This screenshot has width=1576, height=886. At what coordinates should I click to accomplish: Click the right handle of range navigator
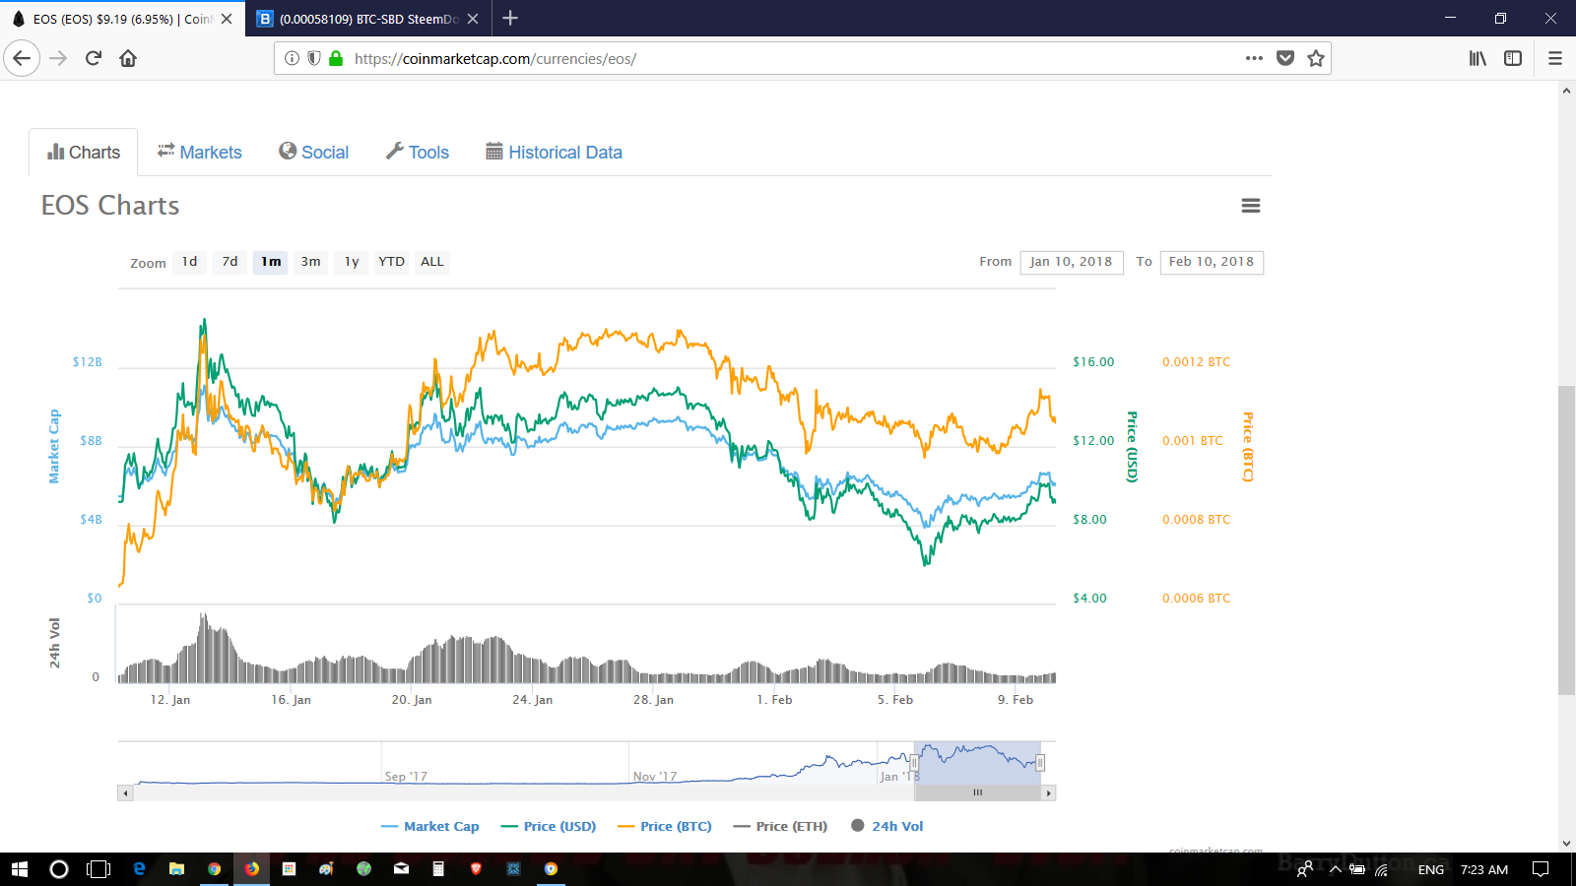1040,763
